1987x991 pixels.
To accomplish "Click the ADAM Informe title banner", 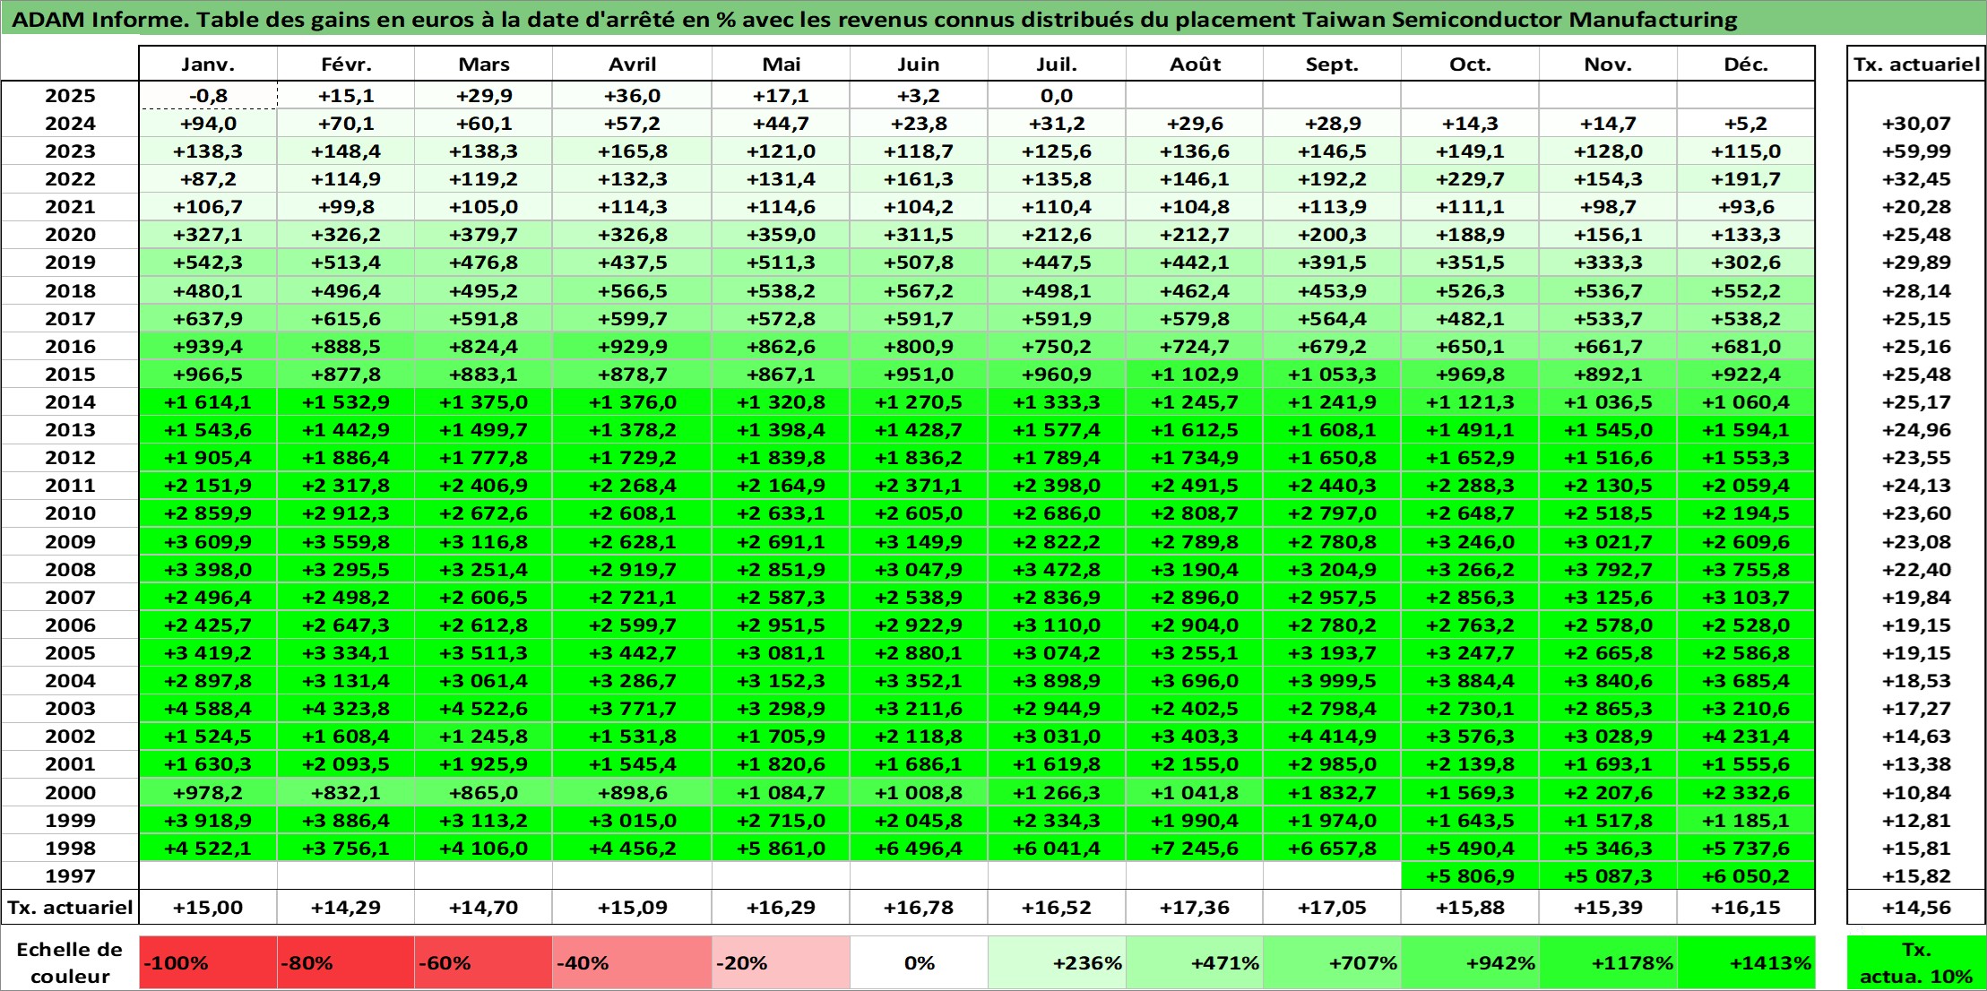I will point(993,19).
